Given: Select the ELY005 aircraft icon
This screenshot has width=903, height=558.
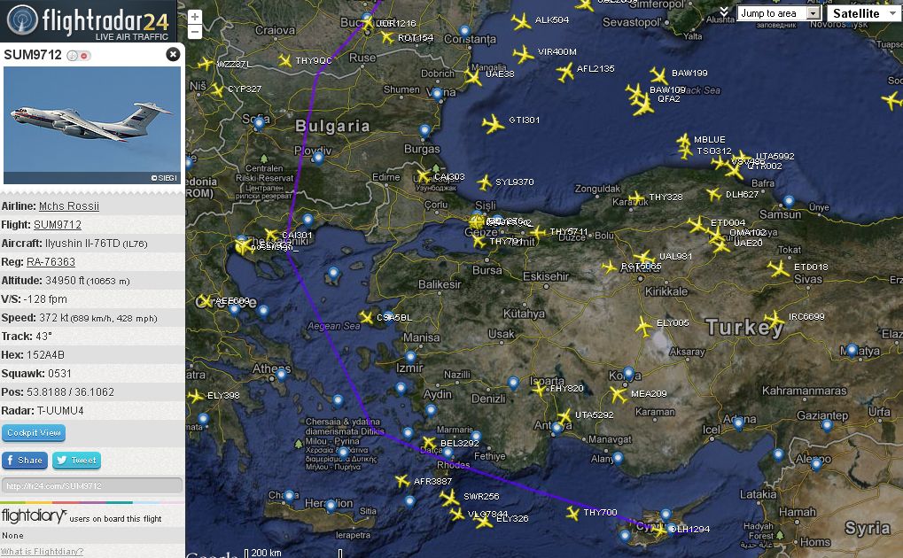Looking at the screenshot, I should coord(644,327).
